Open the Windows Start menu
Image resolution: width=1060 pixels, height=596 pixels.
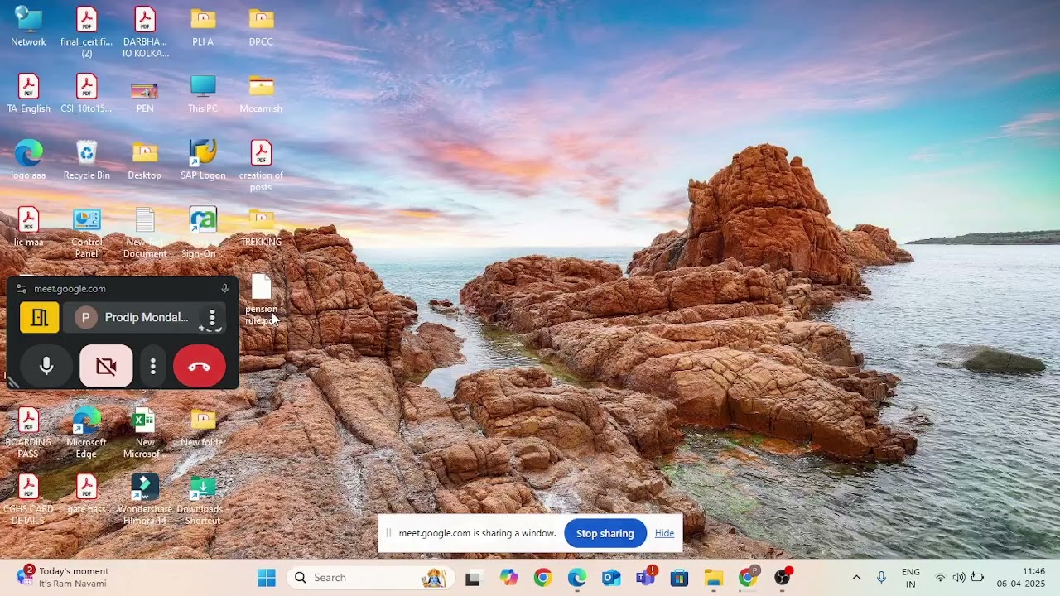point(267,578)
